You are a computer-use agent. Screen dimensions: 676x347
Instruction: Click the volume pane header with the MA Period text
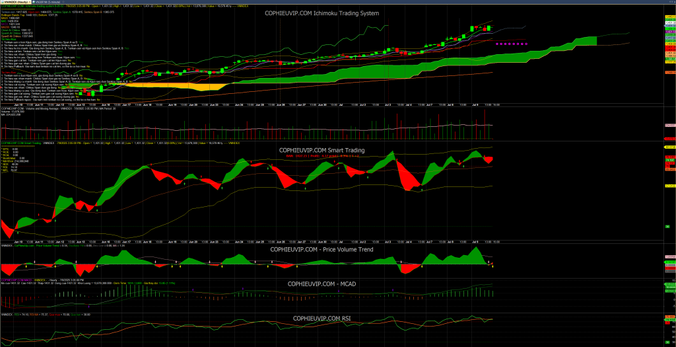pos(58,109)
